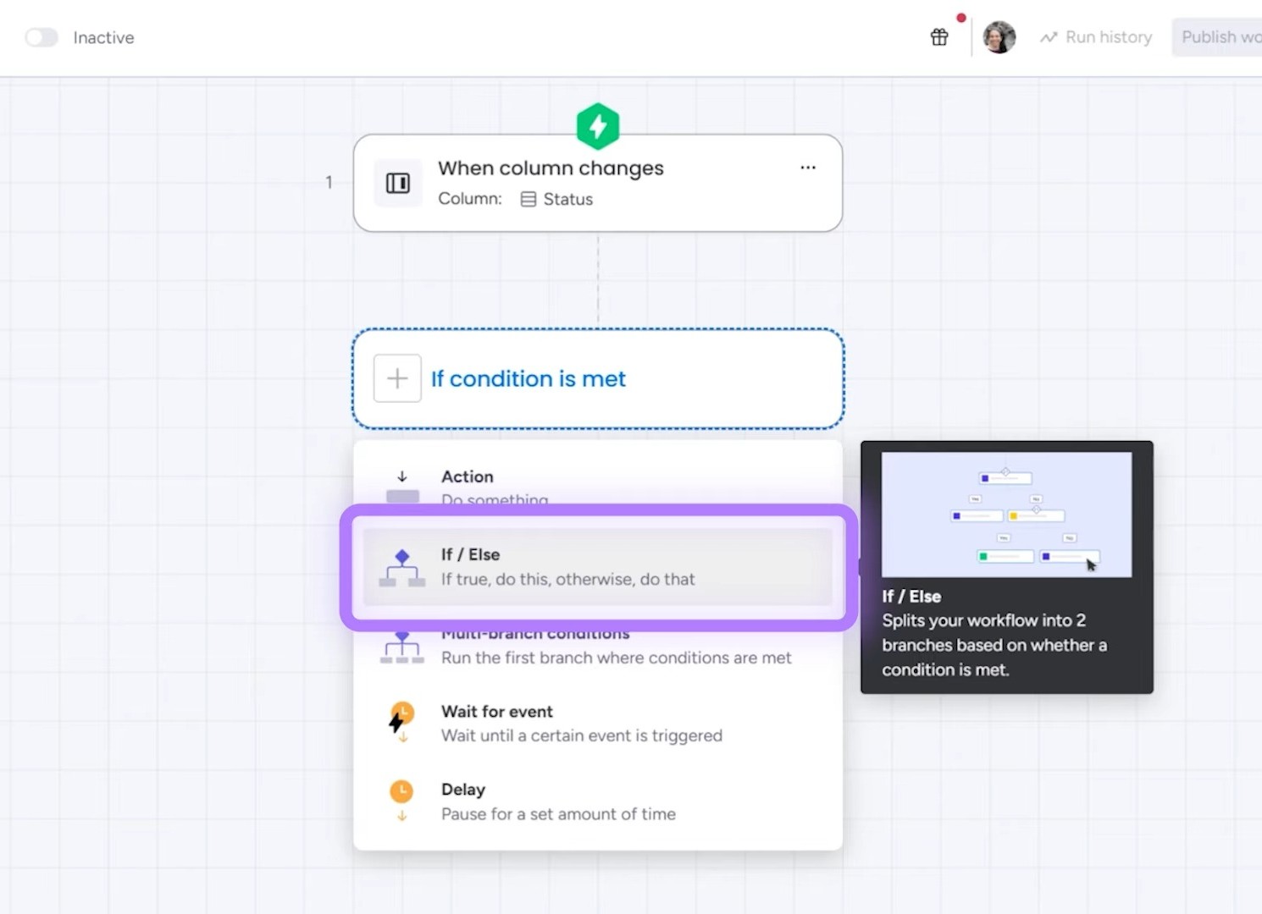Click the Multi-branch conditions icon
Screen dimensions: 1262x914
(401, 646)
